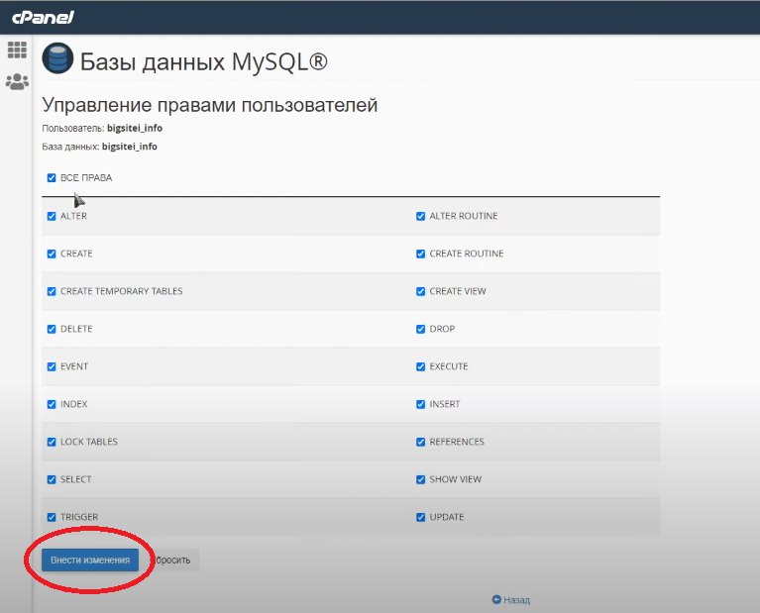Uncheck the DROP privilege checkbox

coord(421,329)
